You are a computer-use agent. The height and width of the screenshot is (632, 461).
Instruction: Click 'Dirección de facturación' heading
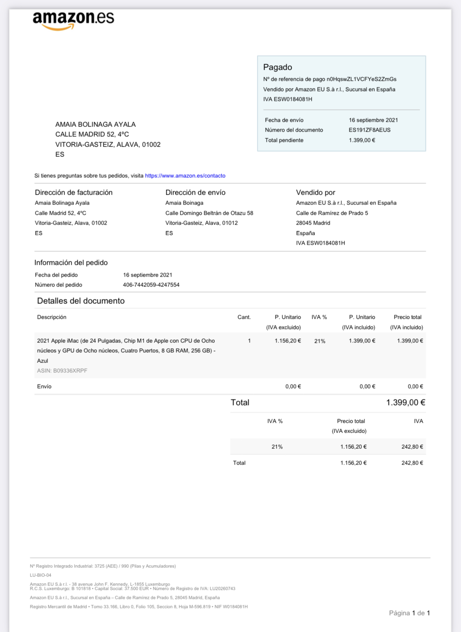74,192
